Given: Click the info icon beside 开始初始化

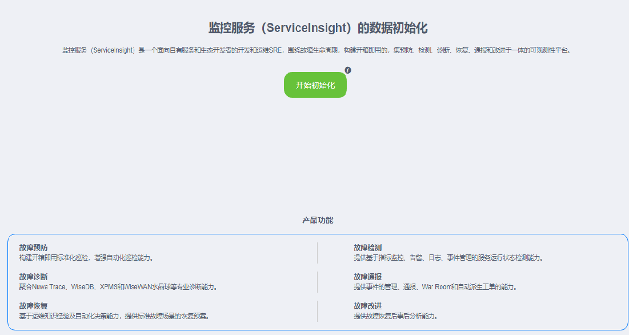Looking at the screenshot, I should click(x=348, y=70).
